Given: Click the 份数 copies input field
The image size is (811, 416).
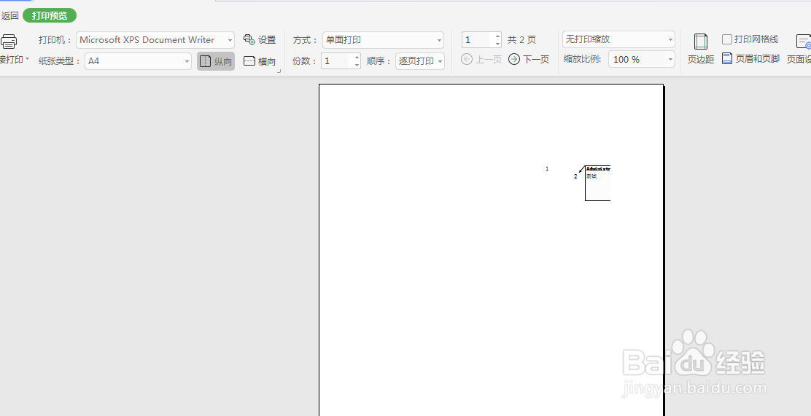Looking at the screenshot, I should 337,61.
